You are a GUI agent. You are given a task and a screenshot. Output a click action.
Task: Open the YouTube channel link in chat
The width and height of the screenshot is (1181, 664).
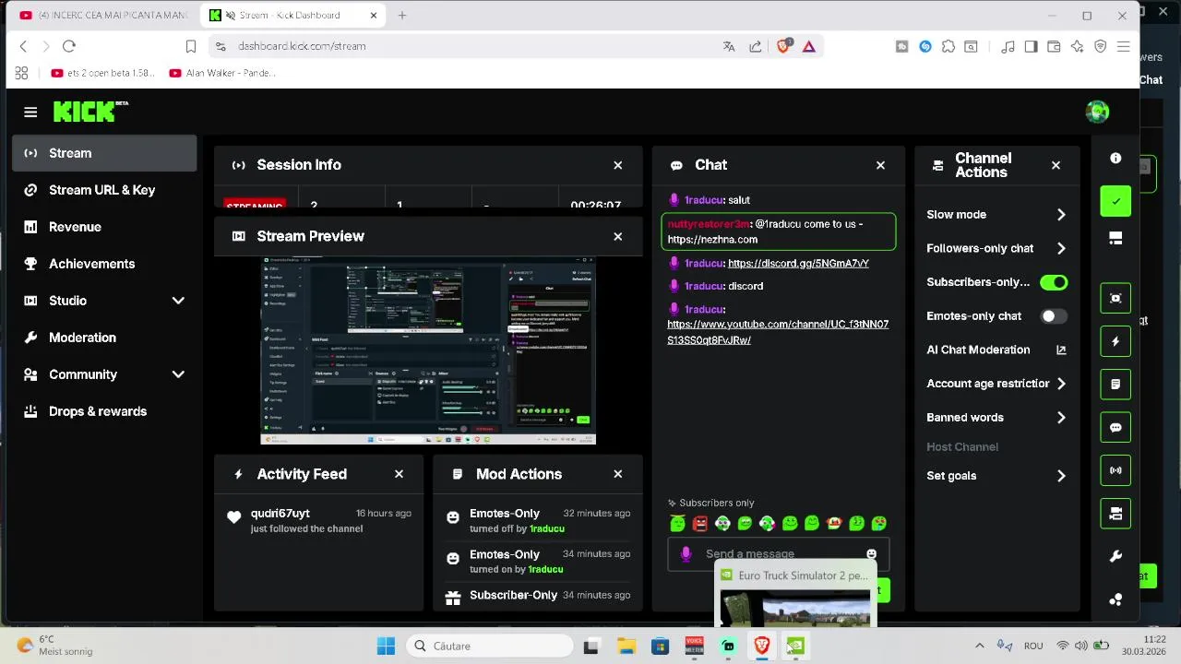[778, 332]
